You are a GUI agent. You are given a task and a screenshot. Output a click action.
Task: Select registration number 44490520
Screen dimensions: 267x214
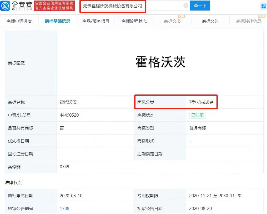click(69, 115)
